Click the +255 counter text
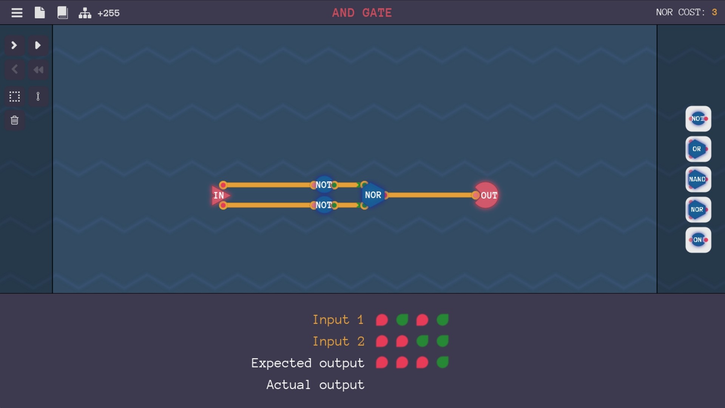725x408 pixels. tap(108, 13)
